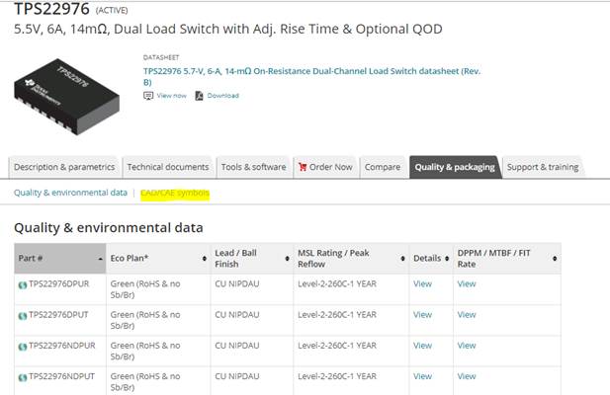
Task: Select part number TPS22976DPUR text
Action: coord(58,284)
